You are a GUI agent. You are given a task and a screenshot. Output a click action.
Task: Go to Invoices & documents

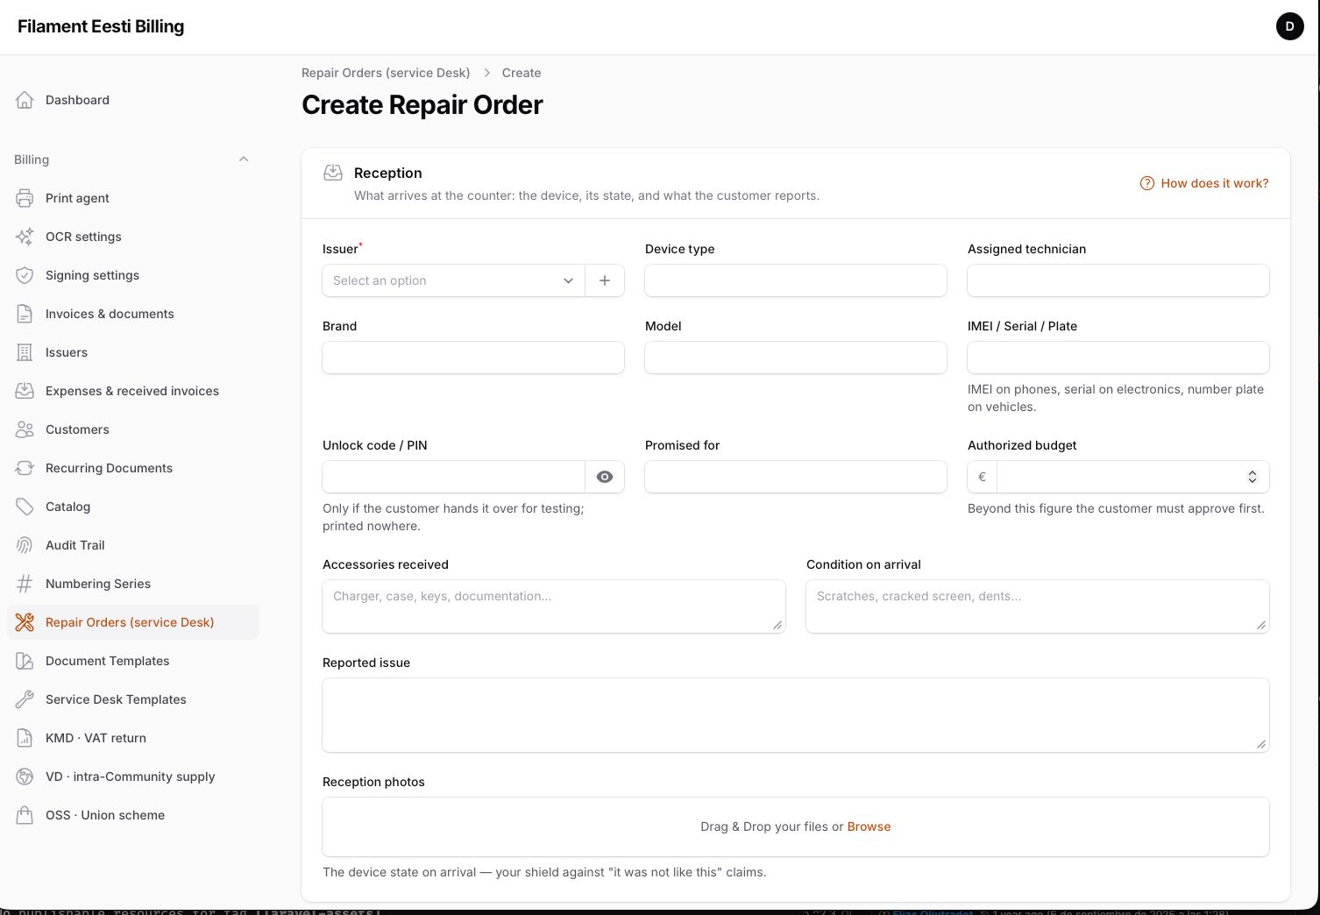(133, 314)
